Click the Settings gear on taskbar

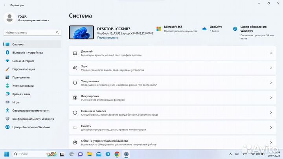126,154
